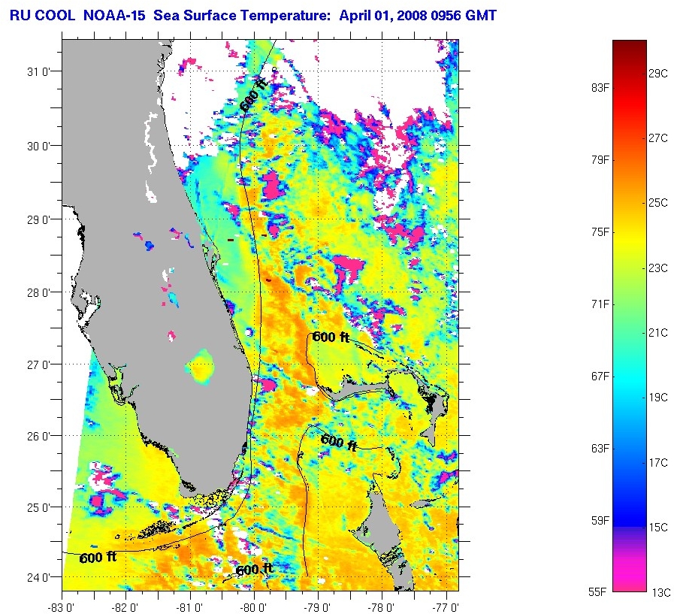Click the vertical temperature color bar

click(x=630, y=316)
